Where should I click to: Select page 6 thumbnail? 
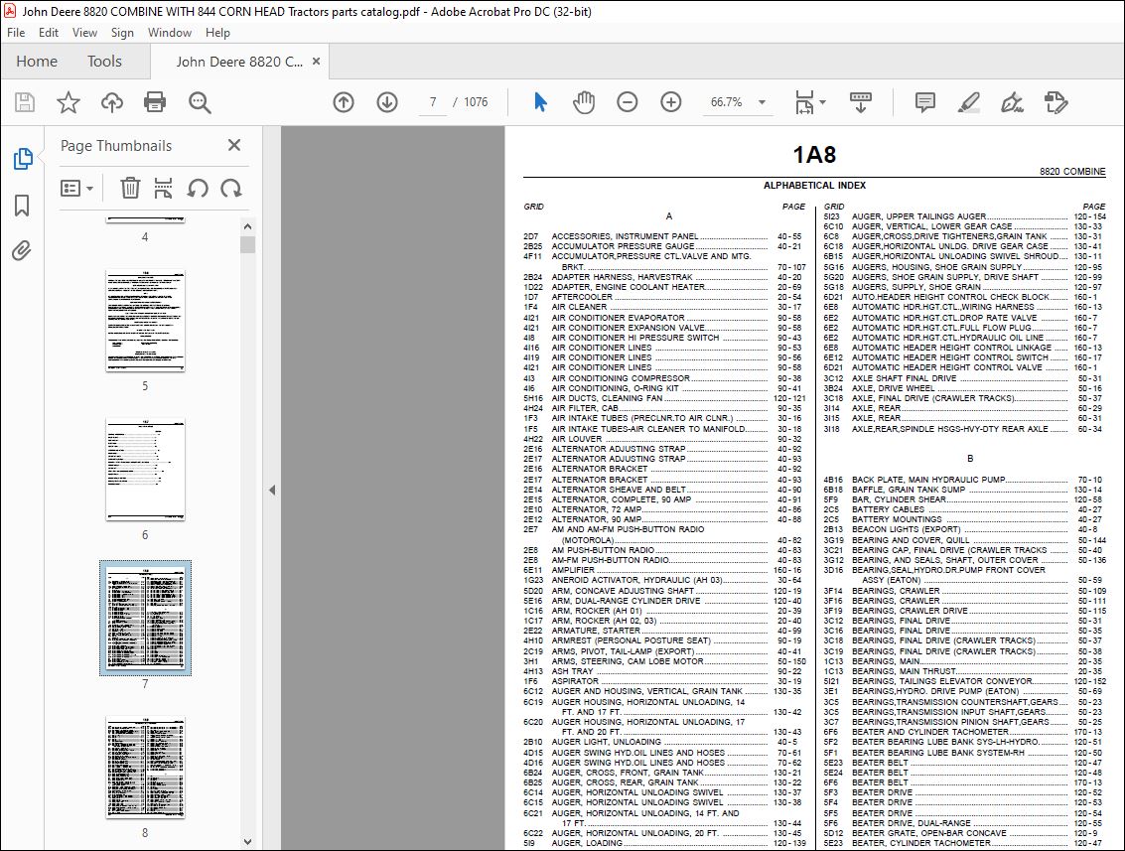pos(145,470)
